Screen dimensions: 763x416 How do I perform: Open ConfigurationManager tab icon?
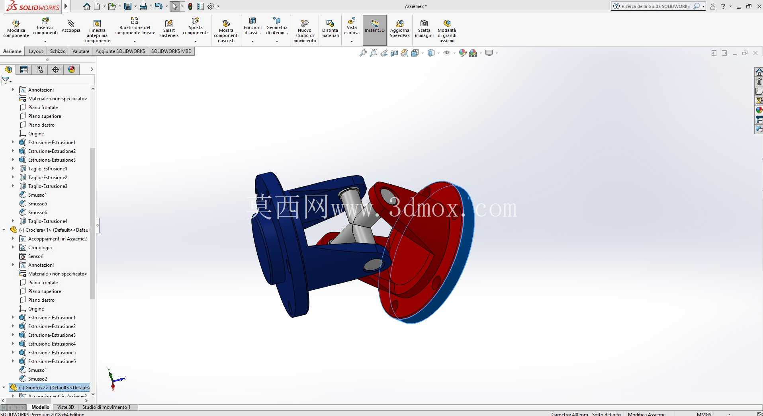click(40, 70)
